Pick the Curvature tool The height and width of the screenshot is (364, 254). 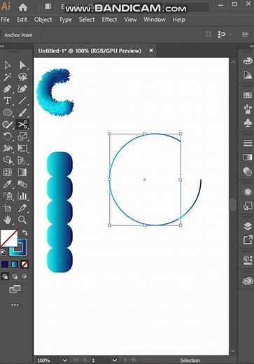(22, 89)
